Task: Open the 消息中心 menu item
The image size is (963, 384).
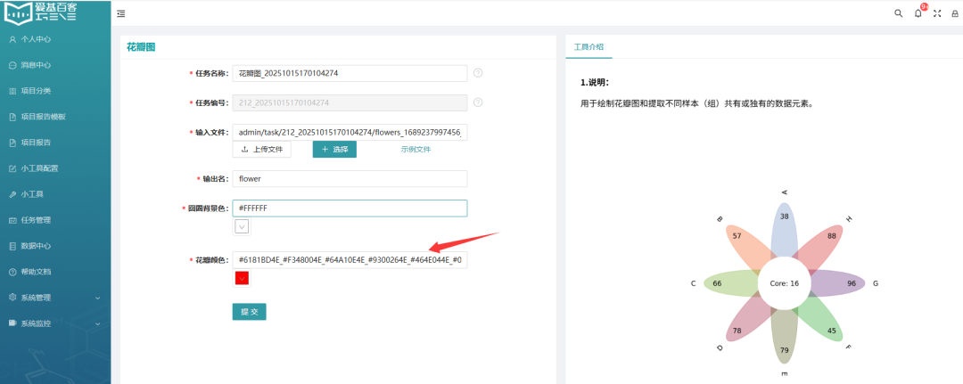Action: (x=36, y=65)
